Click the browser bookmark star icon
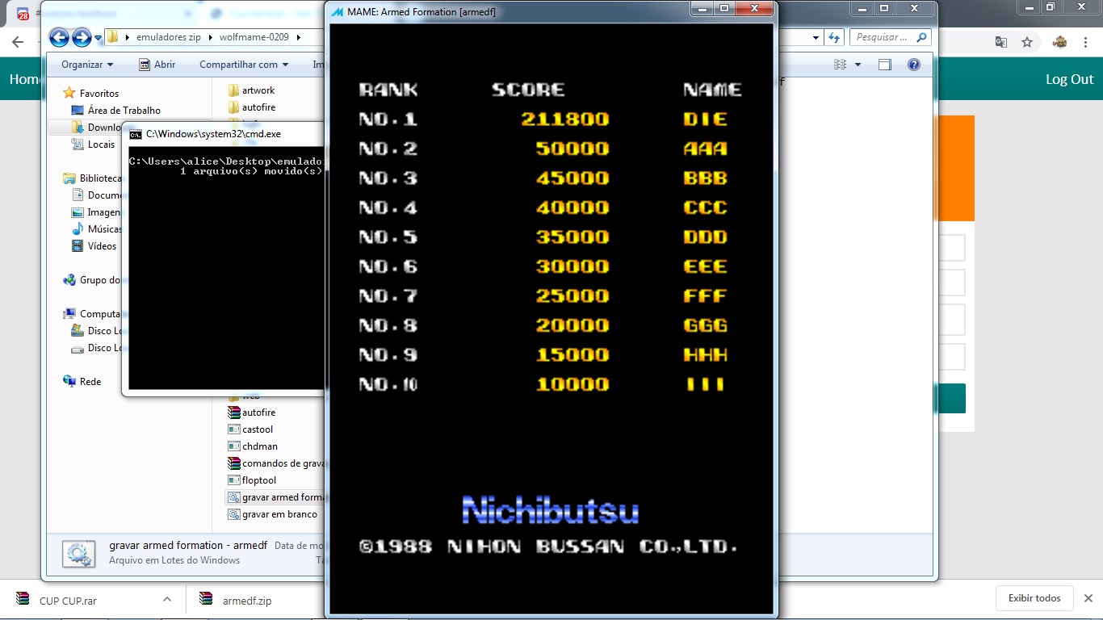Viewport: 1103px width, 620px height. click(1027, 42)
